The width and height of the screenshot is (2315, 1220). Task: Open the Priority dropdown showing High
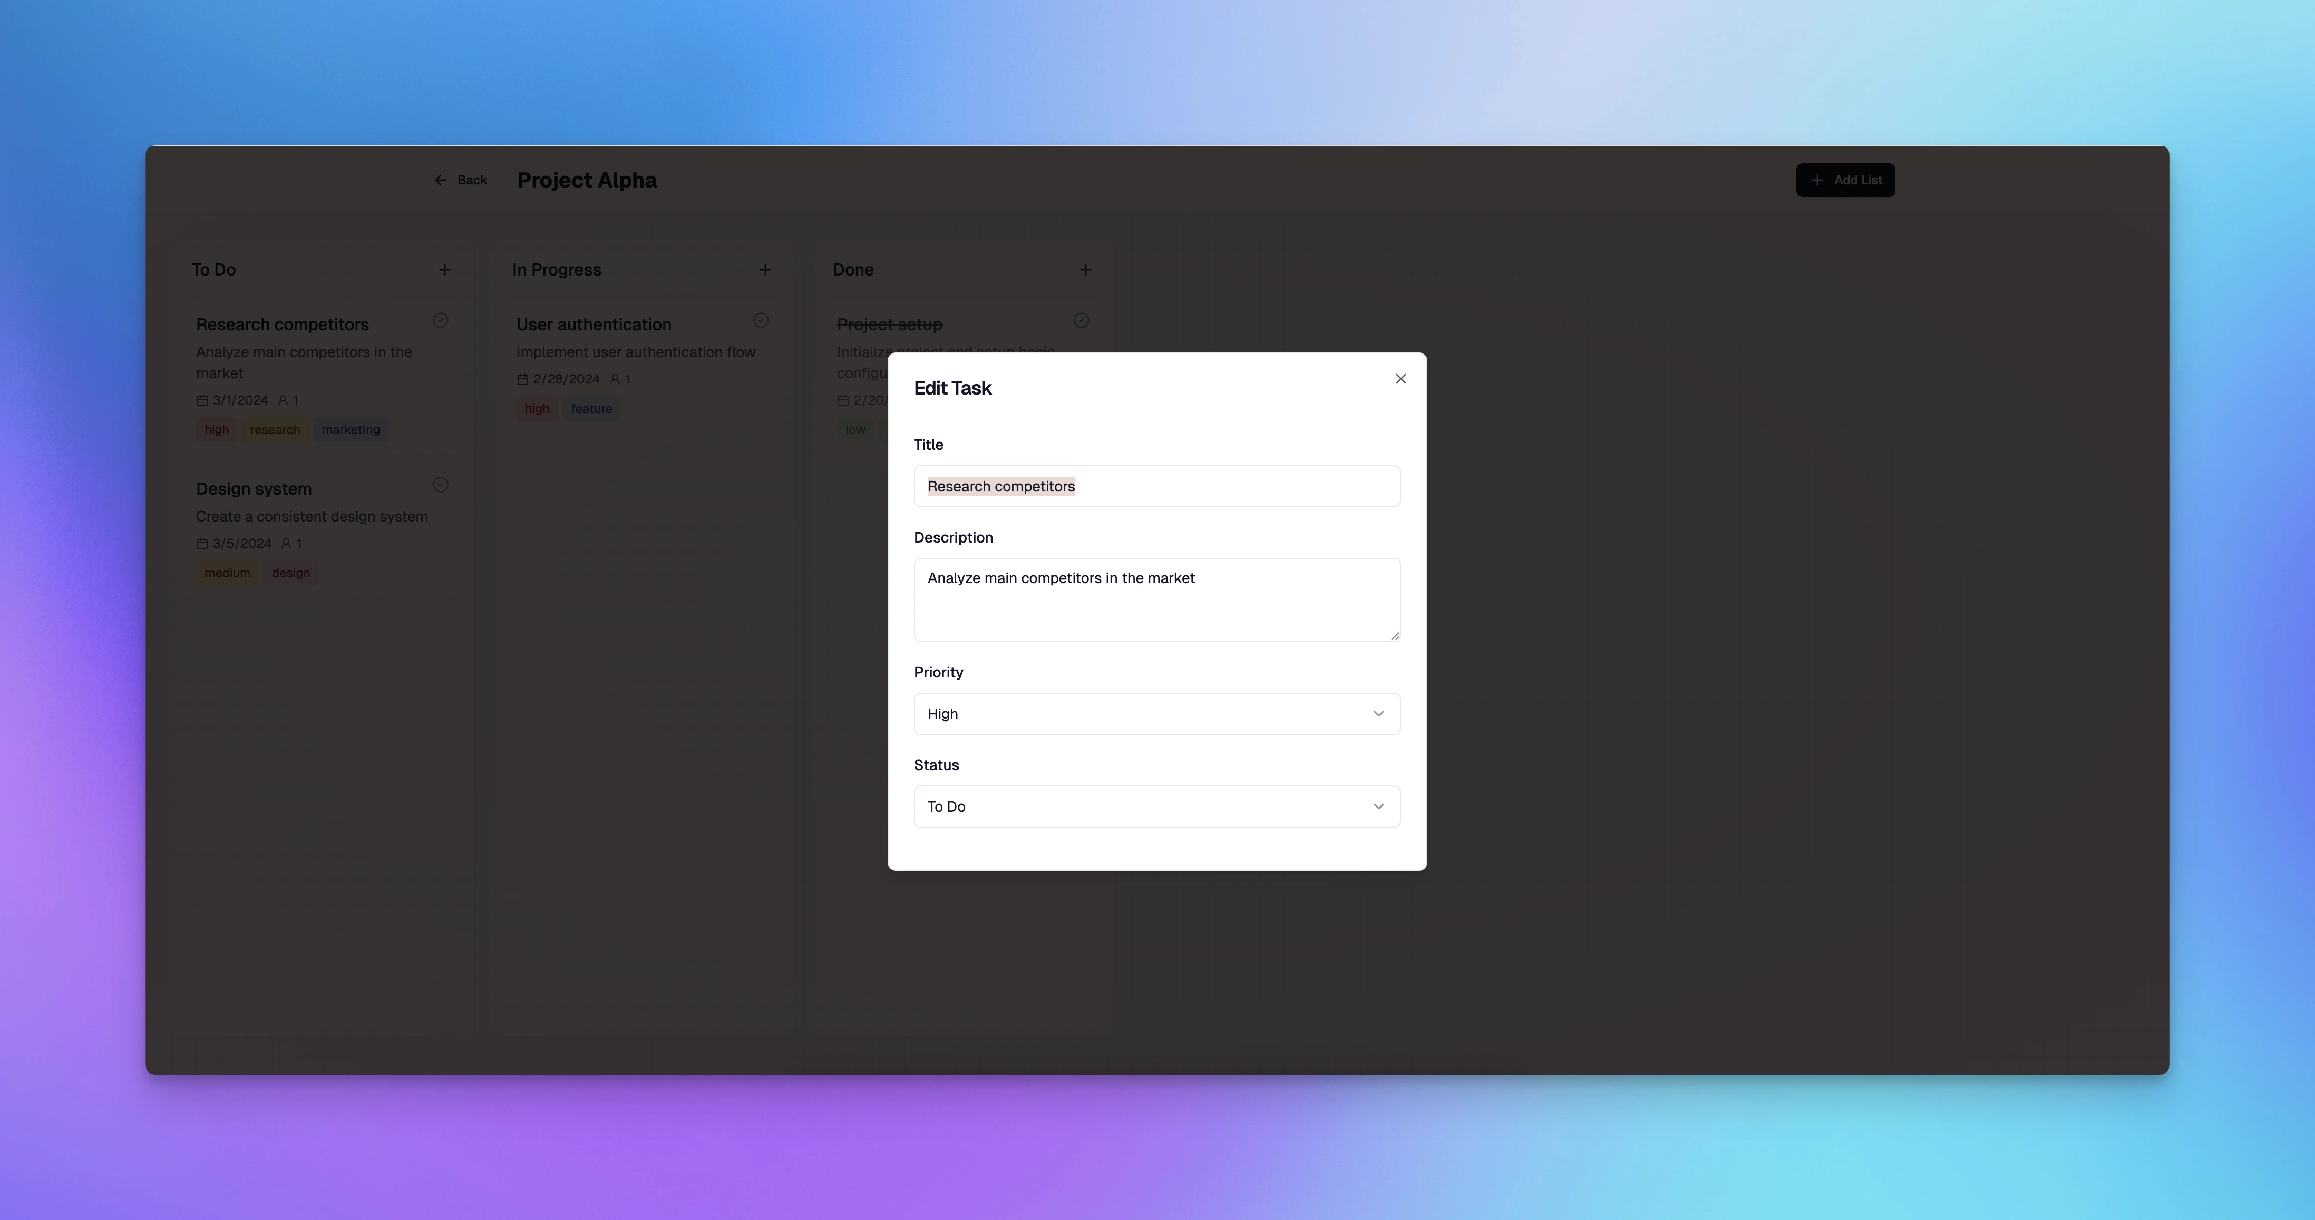(1156, 713)
